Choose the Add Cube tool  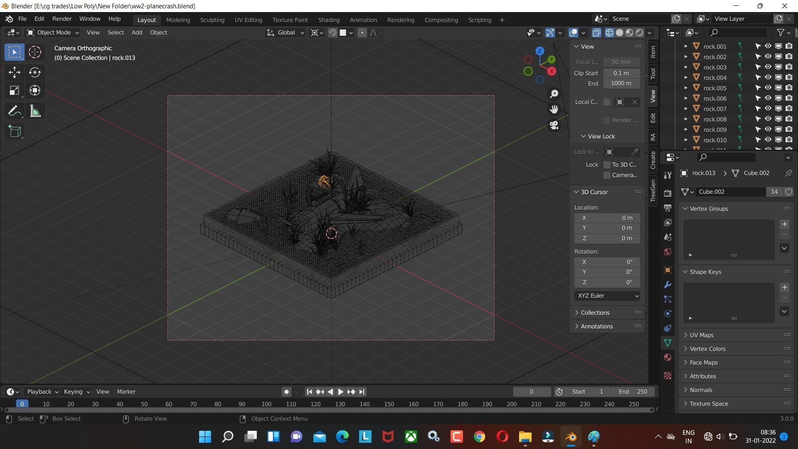click(x=15, y=132)
